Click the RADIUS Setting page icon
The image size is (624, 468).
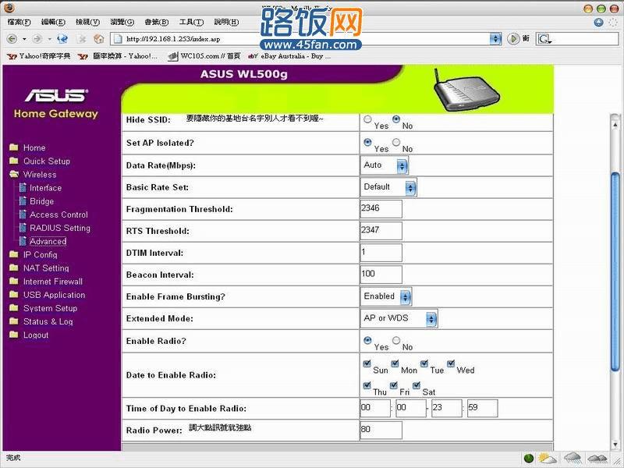coord(23,228)
